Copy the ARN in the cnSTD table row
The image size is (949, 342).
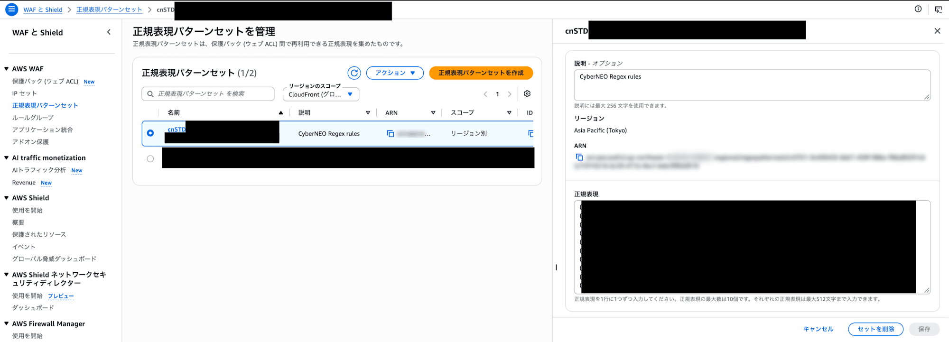(x=391, y=134)
